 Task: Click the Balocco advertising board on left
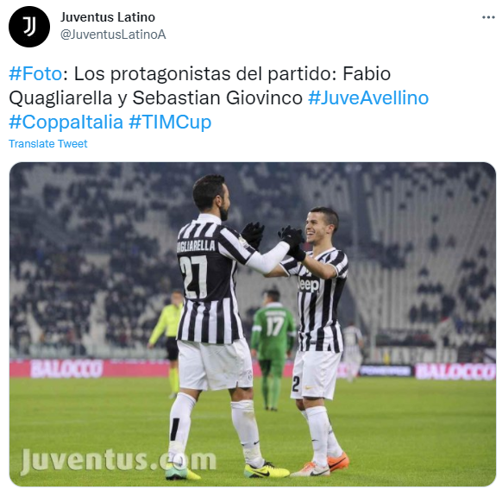[x=66, y=368]
